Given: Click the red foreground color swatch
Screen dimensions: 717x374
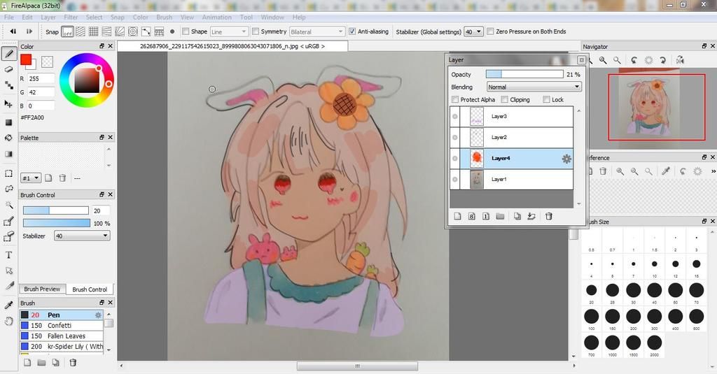Looking at the screenshot, I should tap(26, 59).
